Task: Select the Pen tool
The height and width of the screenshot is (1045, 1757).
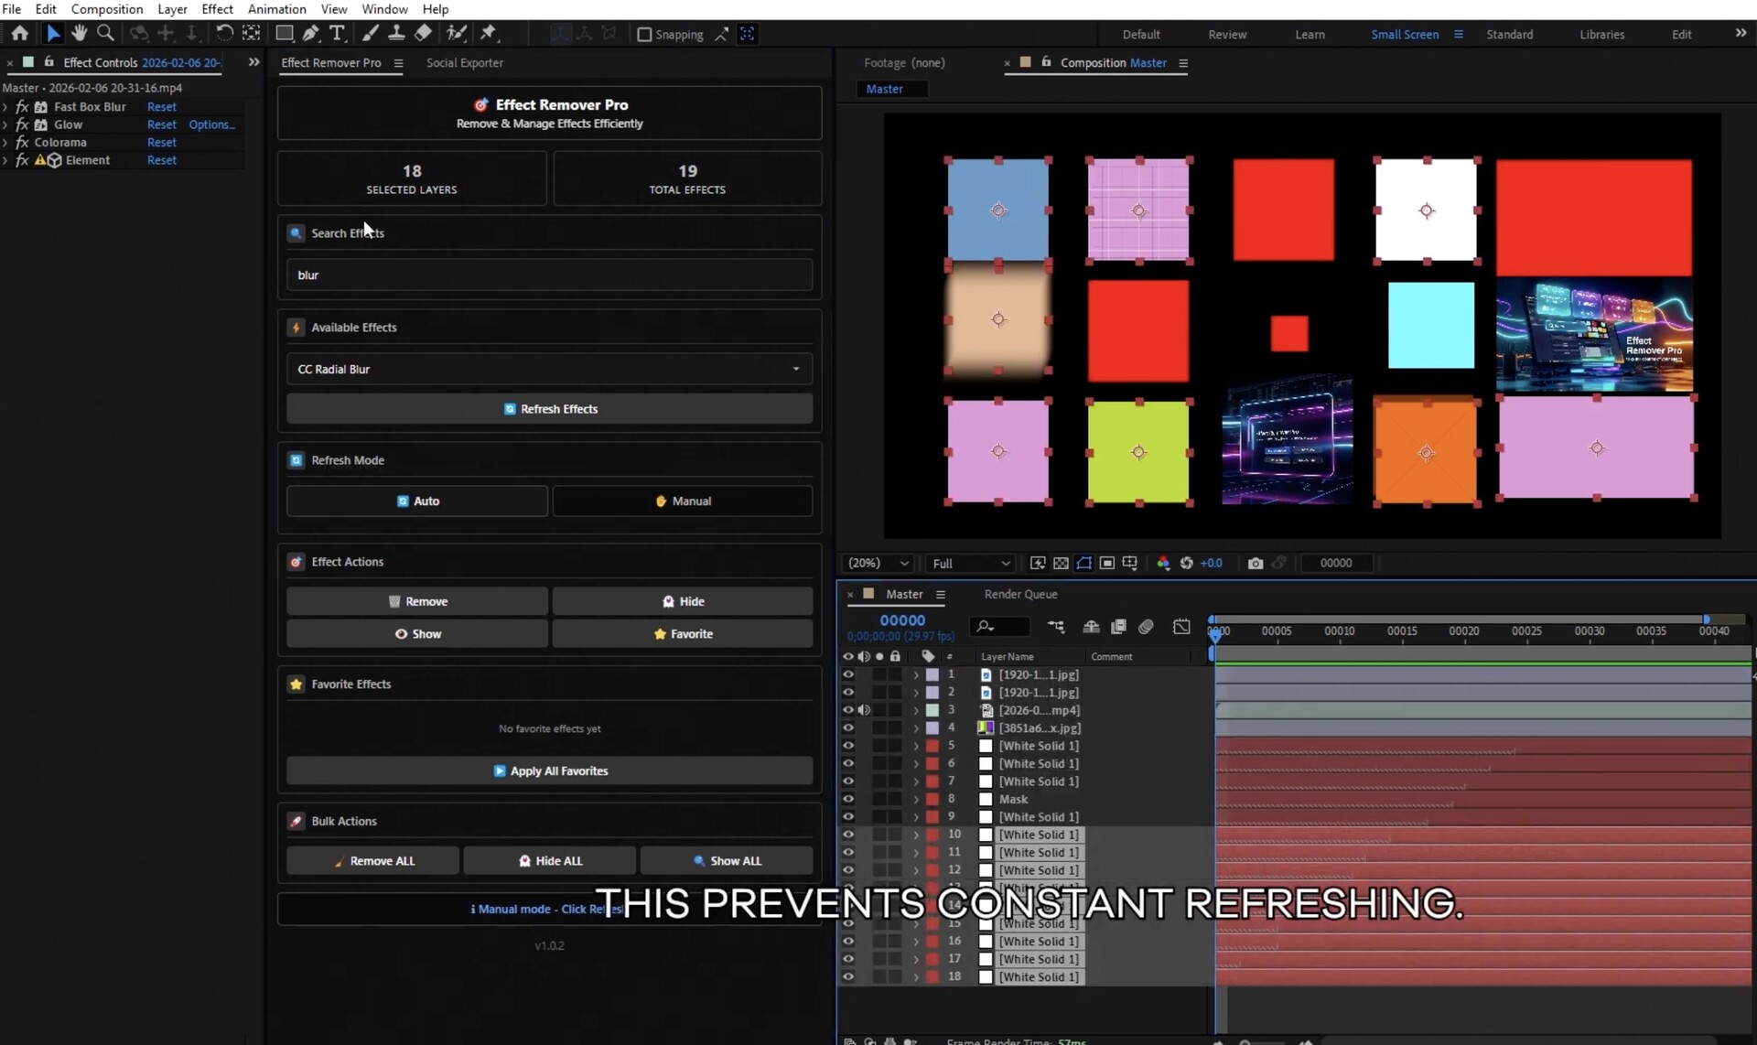Action: pyautogui.click(x=311, y=33)
